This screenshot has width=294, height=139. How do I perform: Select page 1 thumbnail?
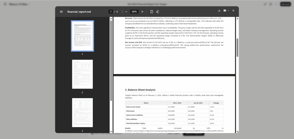click(x=82, y=36)
